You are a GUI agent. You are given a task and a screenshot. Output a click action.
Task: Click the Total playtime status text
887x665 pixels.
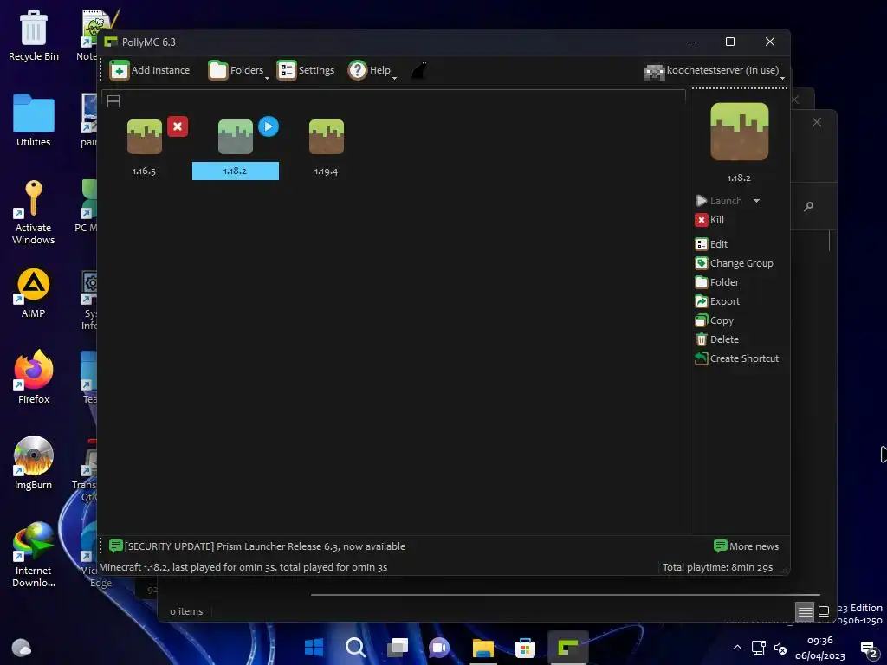(717, 567)
